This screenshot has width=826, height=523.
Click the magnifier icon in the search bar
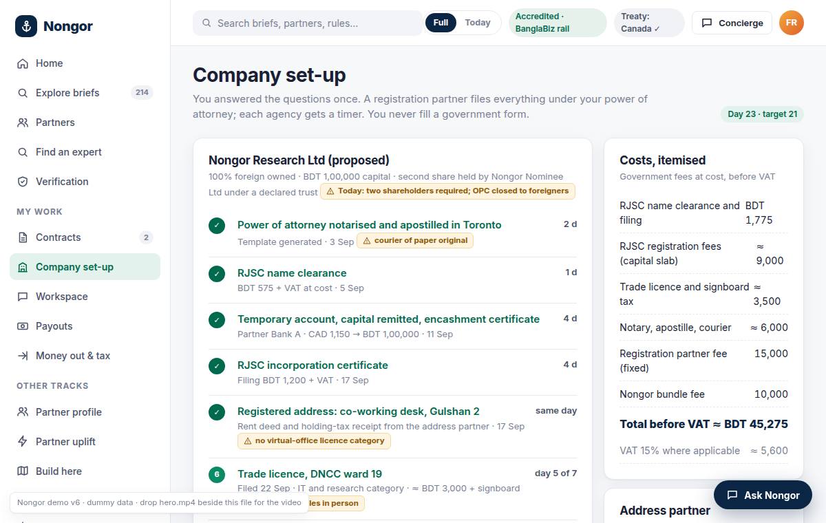tap(206, 23)
